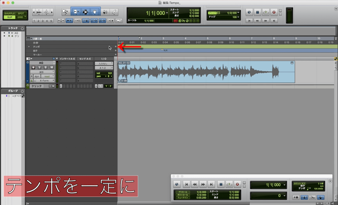The height and width of the screenshot is (205, 338).
Task: Open the グループ list menu
Action: 22,91
